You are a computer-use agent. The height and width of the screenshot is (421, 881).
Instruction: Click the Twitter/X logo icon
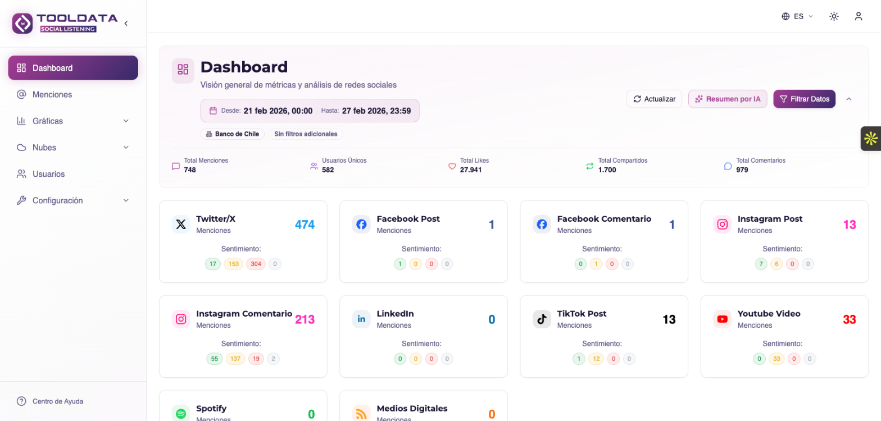pyautogui.click(x=181, y=225)
